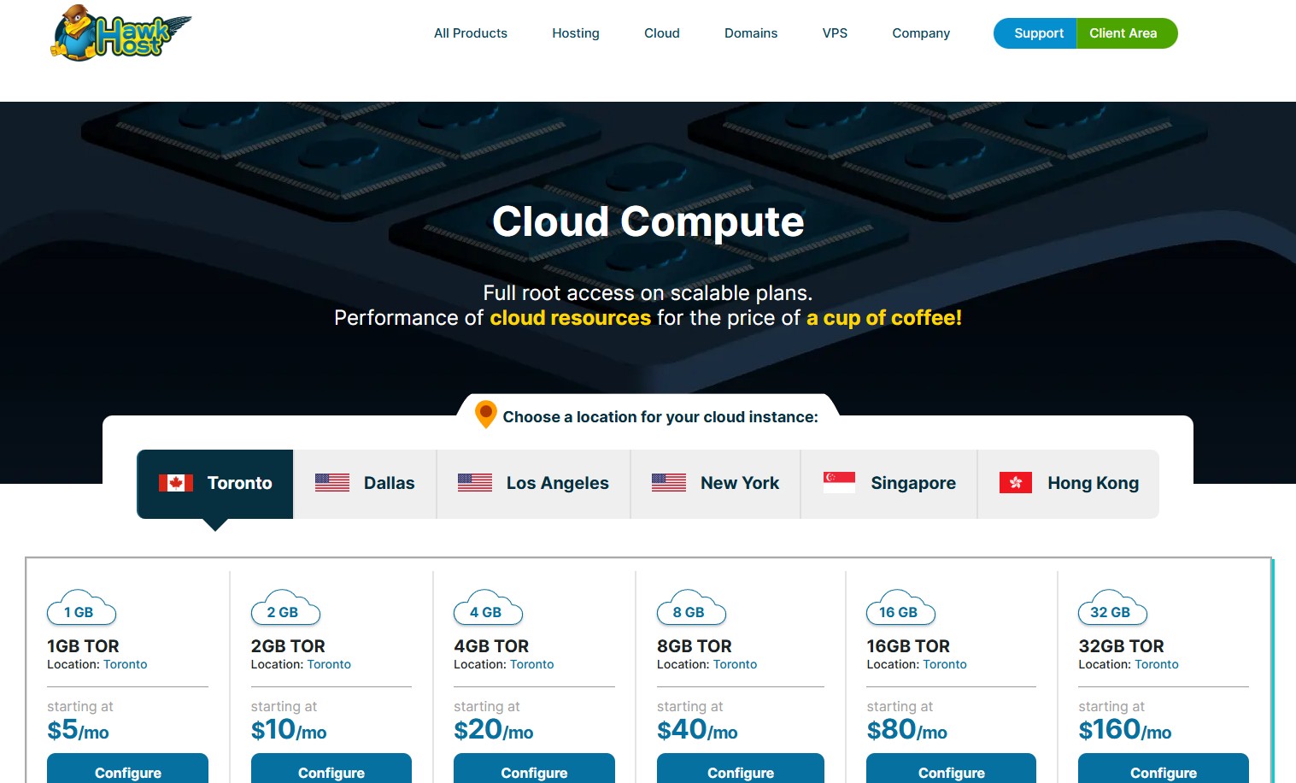Configure the 32GB TOR plan
Viewport: 1296px width, 783px height.
[x=1164, y=769]
